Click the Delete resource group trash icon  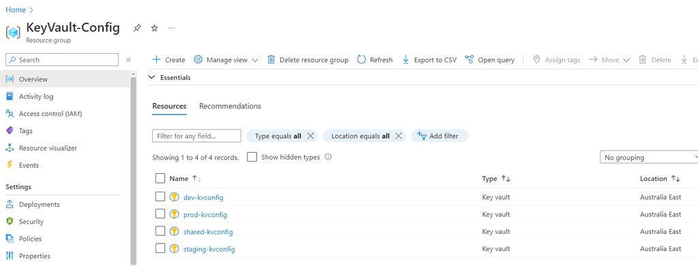[x=271, y=60]
